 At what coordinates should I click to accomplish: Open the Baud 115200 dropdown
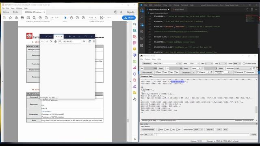coord(193,64)
